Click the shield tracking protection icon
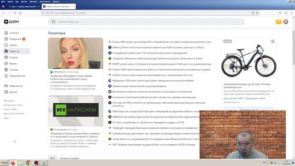Screen dimensions: 295x166 (43, 13)
